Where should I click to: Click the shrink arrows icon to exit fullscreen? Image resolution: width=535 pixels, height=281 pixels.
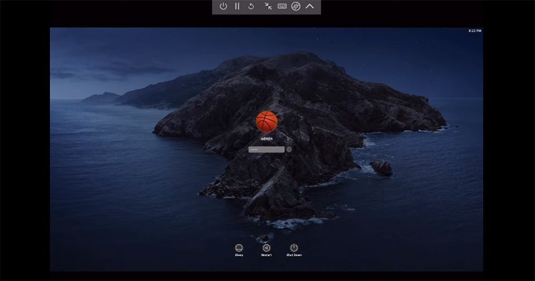pos(267,6)
